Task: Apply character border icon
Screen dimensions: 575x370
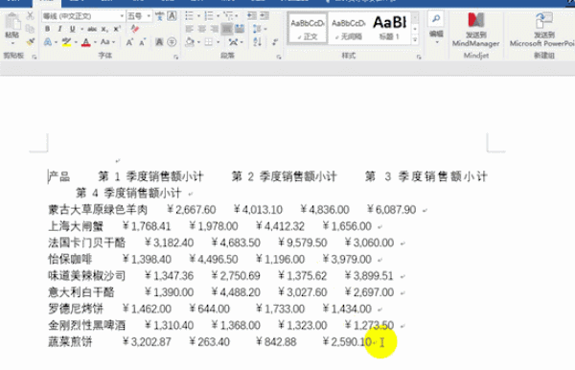Action: click(x=172, y=15)
